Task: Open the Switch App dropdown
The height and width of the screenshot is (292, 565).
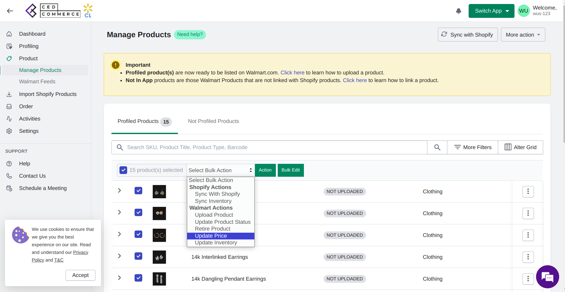Action: point(491,11)
